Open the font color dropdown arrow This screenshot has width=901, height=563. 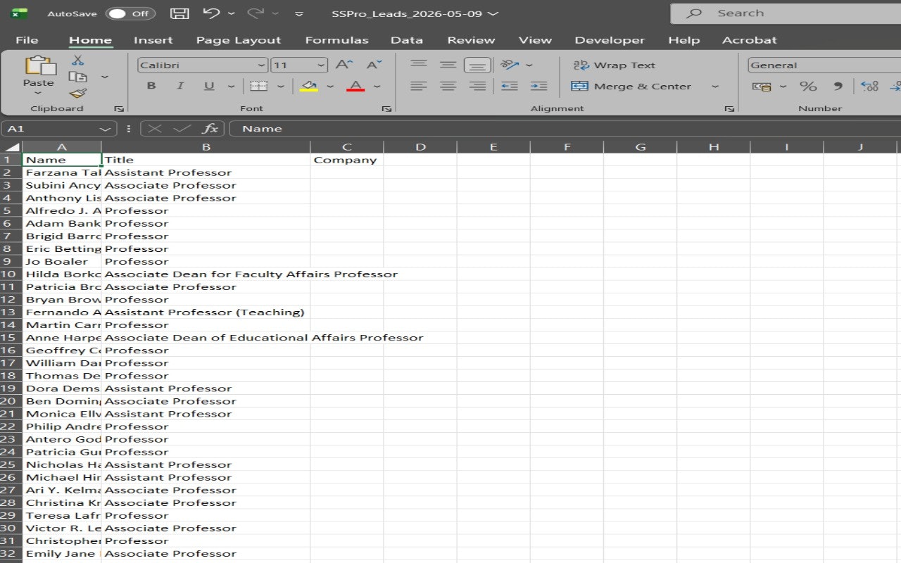point(377,87)
